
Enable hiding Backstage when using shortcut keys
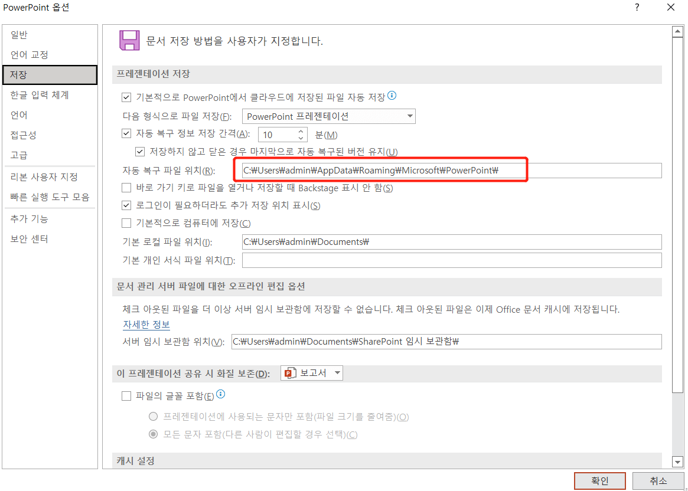[x=126, y=187]
